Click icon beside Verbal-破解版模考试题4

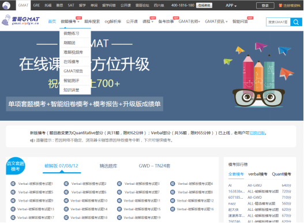coord(172,184)
